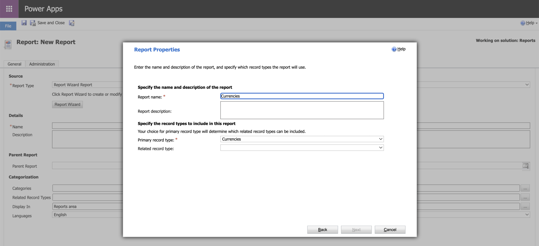Open the Languages dropdown
The image size is (539, 246).
[527, 215]
